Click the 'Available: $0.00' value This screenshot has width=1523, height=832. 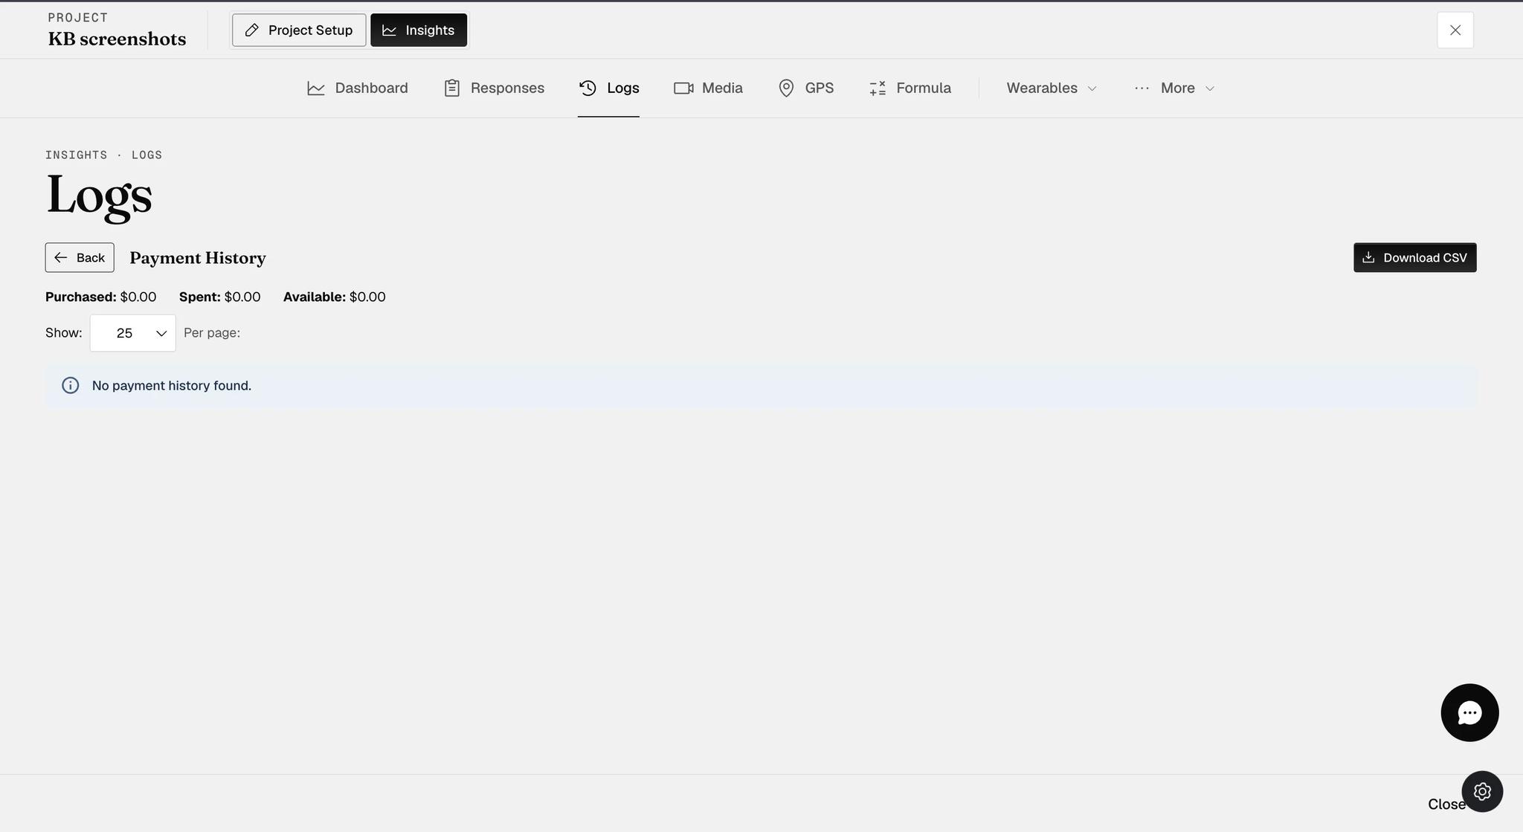coord(335,297)
